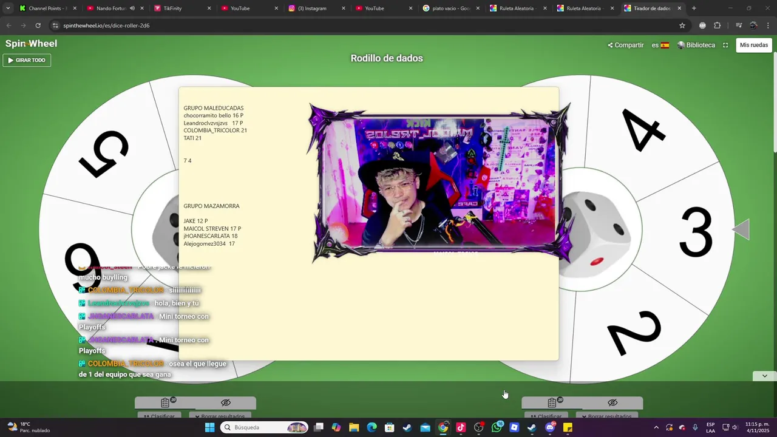Switch to the TikFinity tab
Image resolution: width=777 pixels, height=437 pixels.
point(181,8)
